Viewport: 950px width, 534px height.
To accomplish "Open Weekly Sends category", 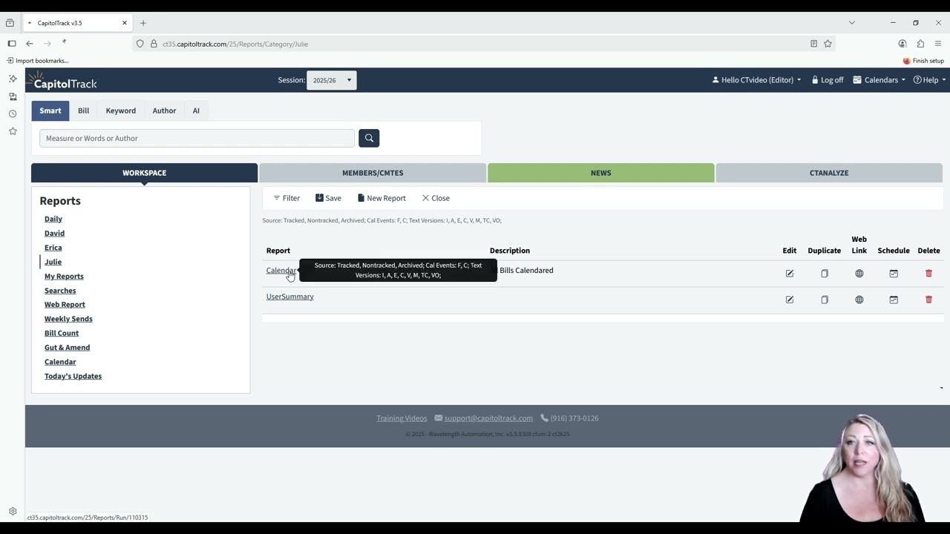I will click(68, 319).
